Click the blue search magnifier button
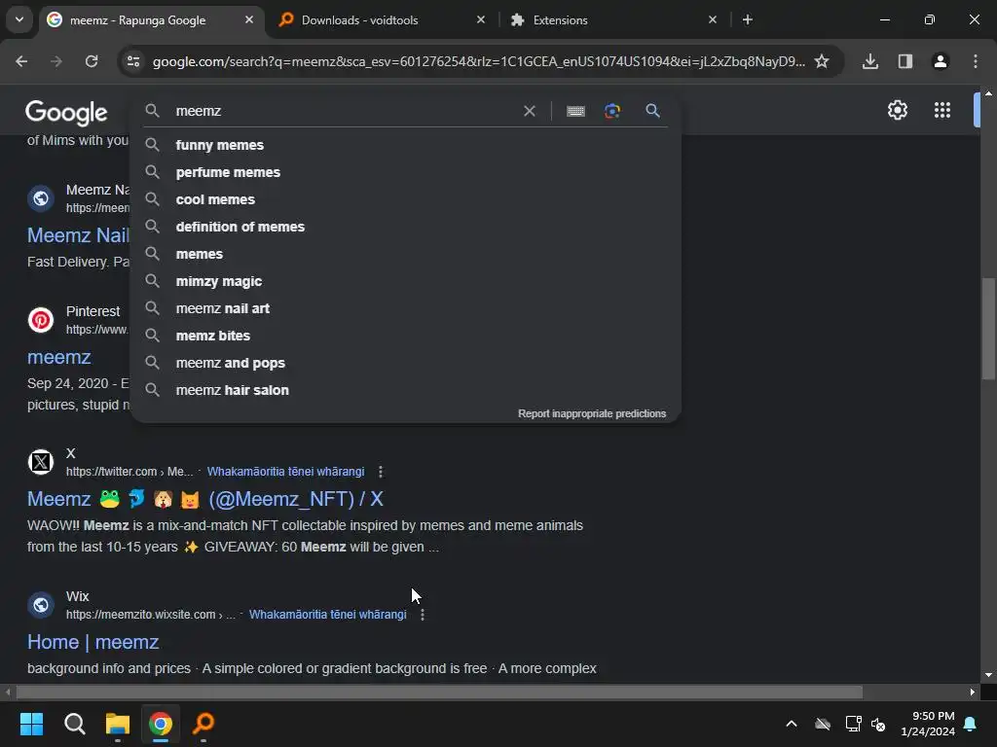 652,111
